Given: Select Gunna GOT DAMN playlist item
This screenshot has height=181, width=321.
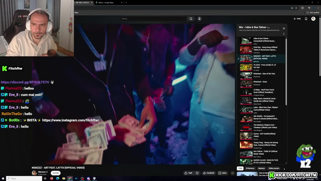Looking at the screenshot, I should pyautogui.click(x=262, y=136).
